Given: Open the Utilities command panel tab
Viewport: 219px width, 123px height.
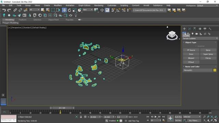Looking at the screenshot, I should coord(210,29).
